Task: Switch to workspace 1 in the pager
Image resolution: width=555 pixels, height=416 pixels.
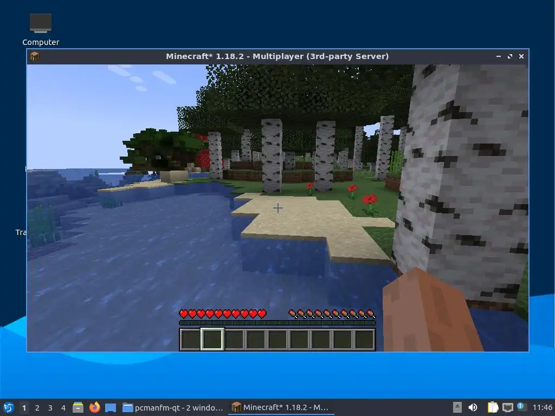Action: click(x=24, y=408)
